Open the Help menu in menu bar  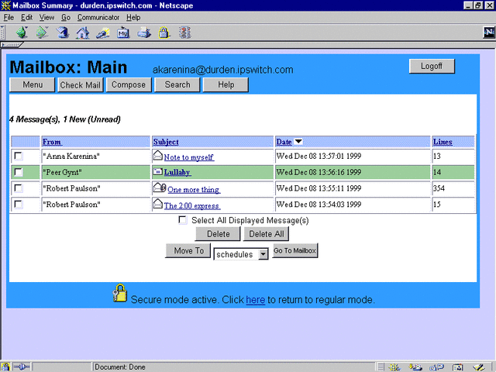(x=133, y=17)
